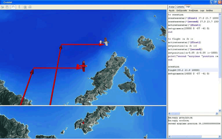This screenshot has height=139, width=222.
Task: Click the output pane scroll-left arrow
Action: point(169,136)
